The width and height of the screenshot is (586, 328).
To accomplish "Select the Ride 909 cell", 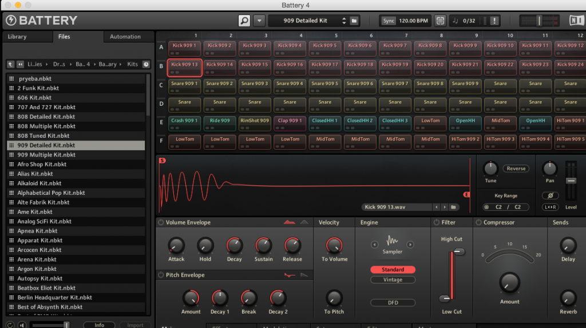I will point(220,123).
